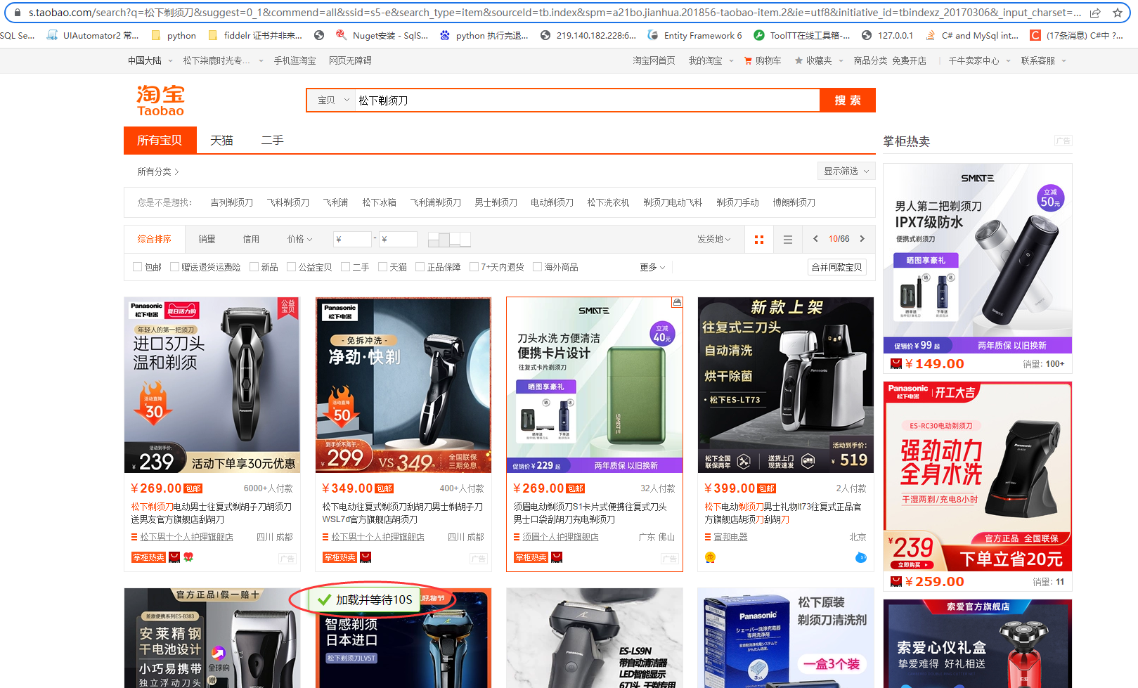Select the 所有宝贝 tab

(160, 141)
